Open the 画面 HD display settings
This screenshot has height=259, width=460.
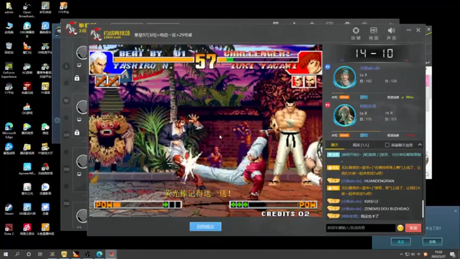pyautogui.click(x=373, y=33)
